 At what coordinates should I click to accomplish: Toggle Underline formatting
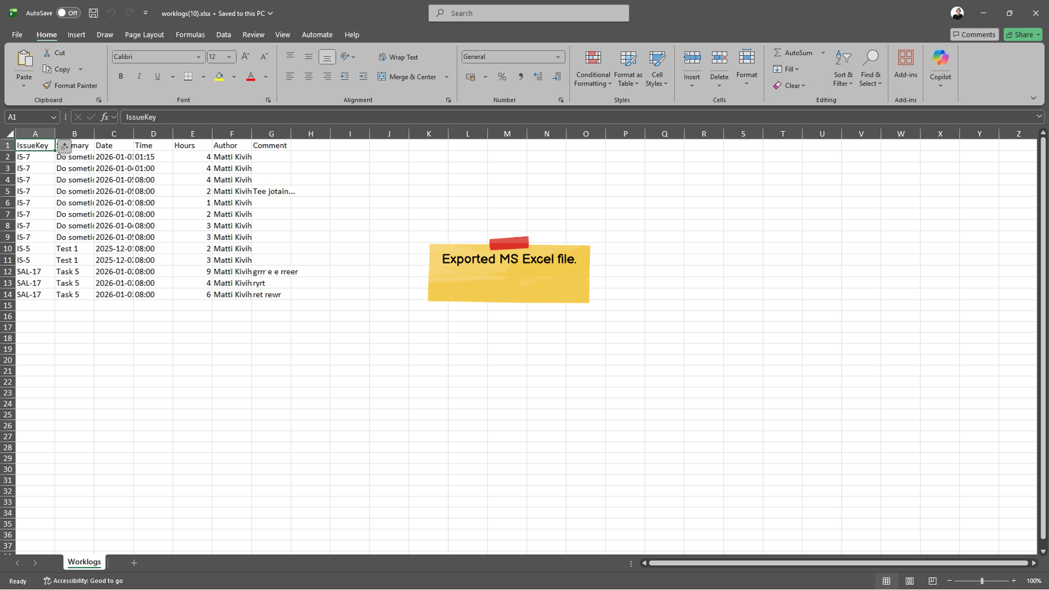pyautogui.click(x=157, y=76)
